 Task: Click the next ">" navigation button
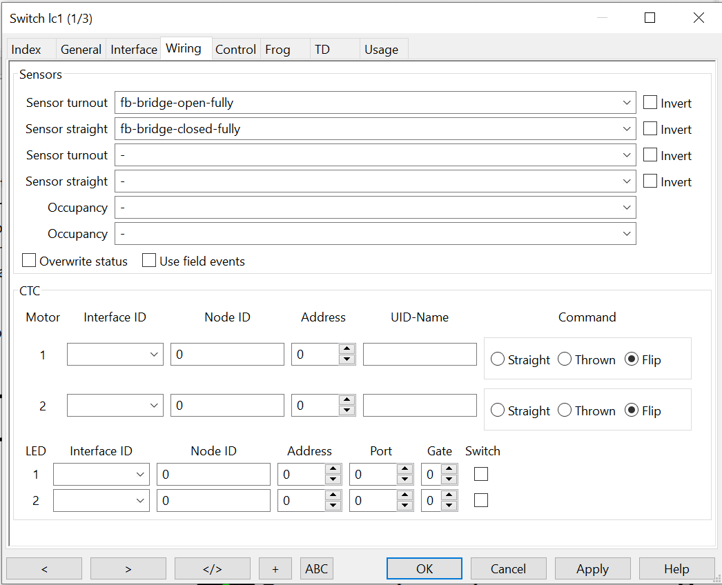pyautogui.click(x=128, y=568)
